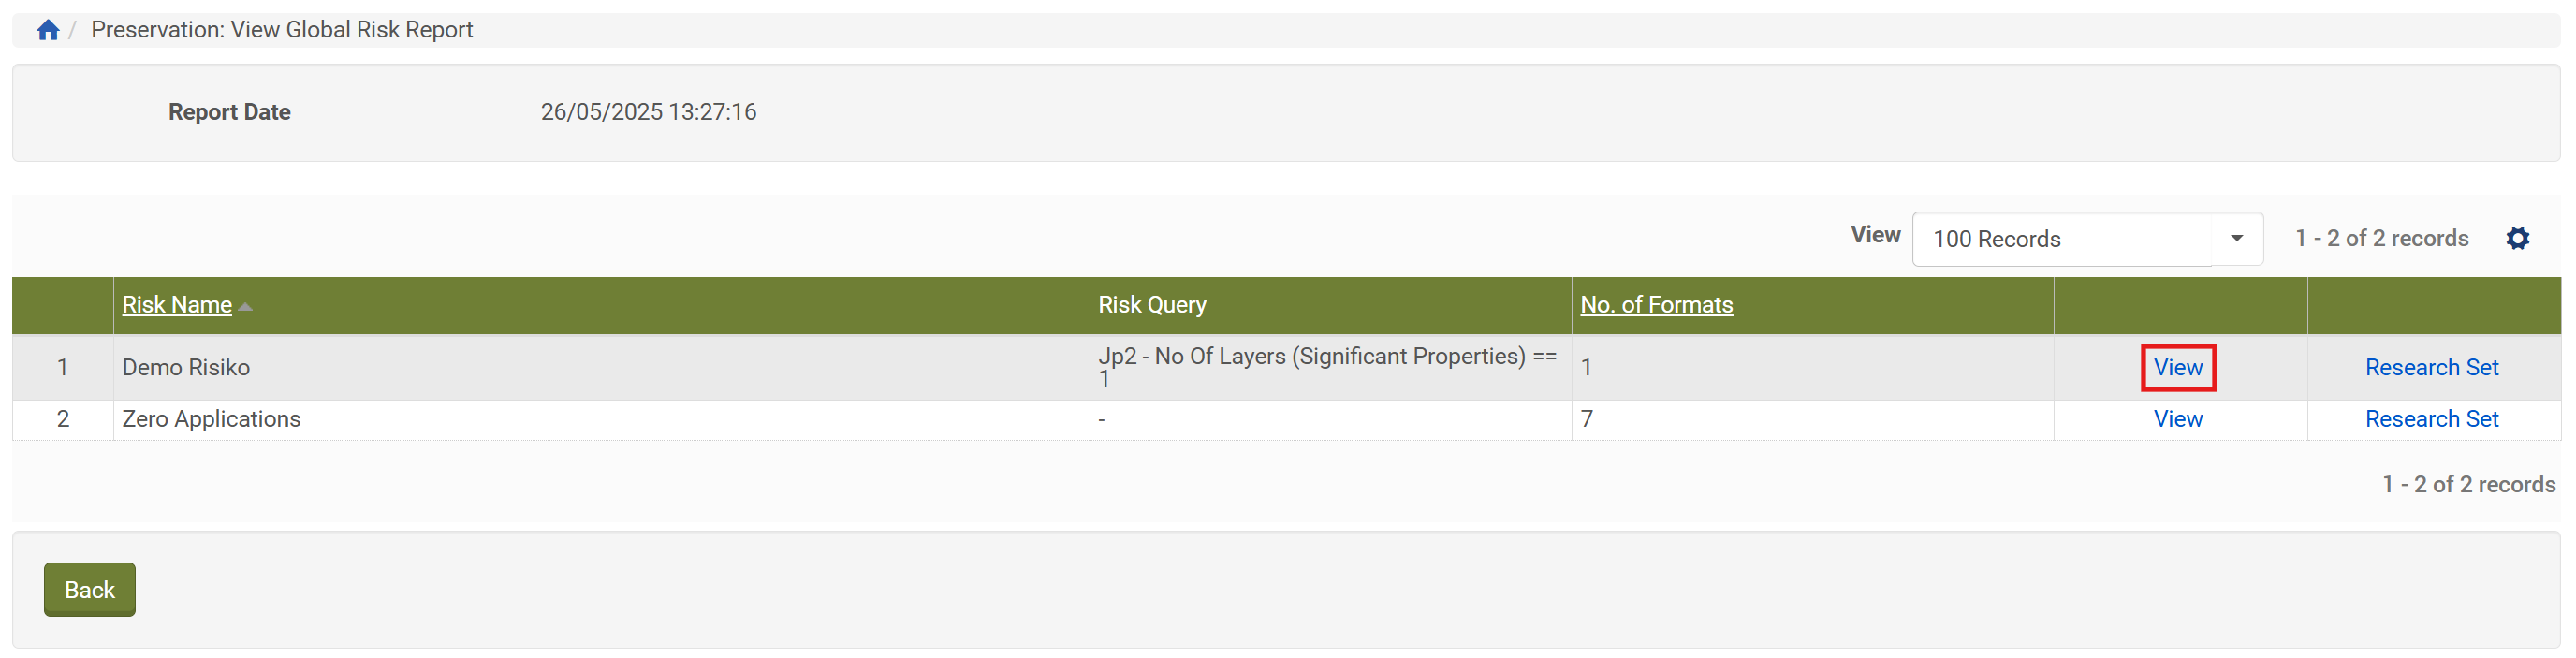Open Research Set for Demo Risiko
Viewport: 2576px width, 658px height.
click(x=2431, y=368)
